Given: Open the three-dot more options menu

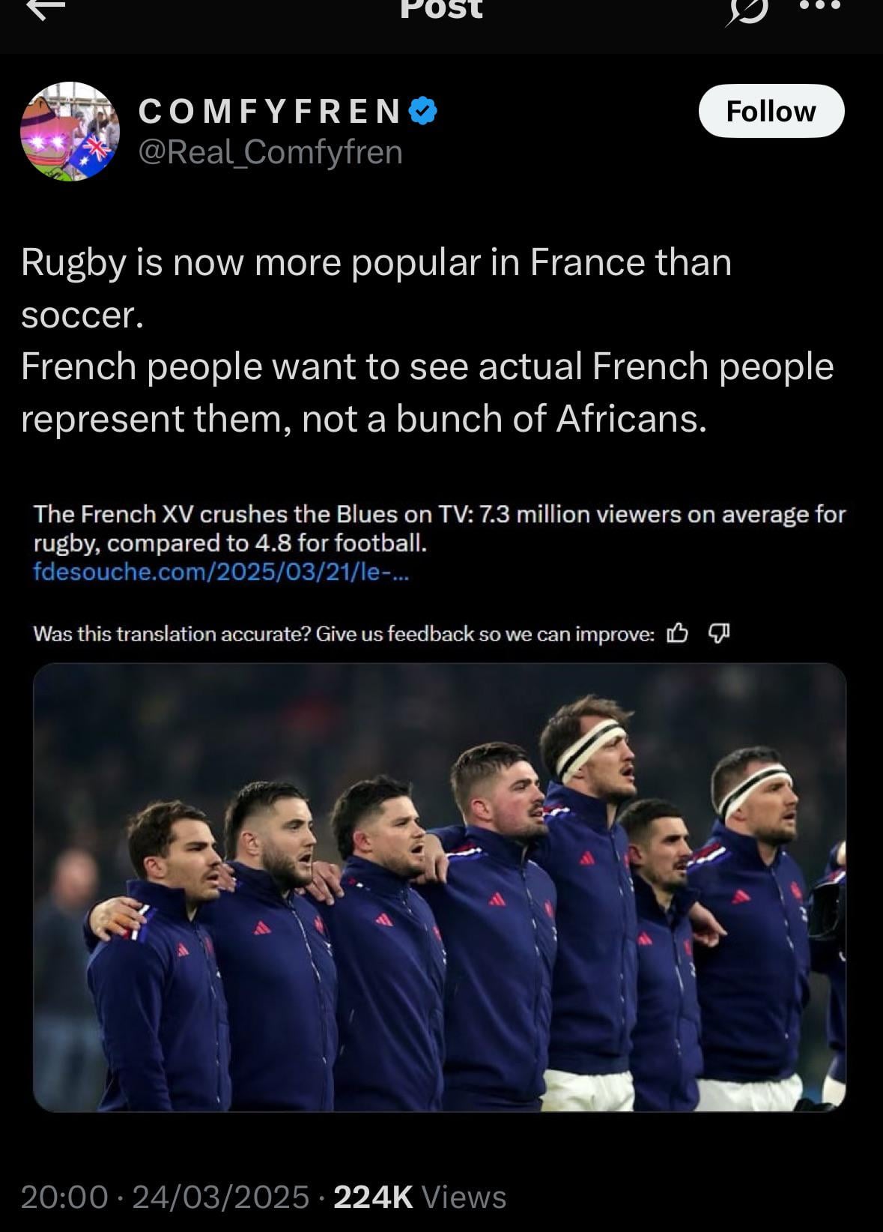Looking at the screenshot, I should tap(820, 6).
